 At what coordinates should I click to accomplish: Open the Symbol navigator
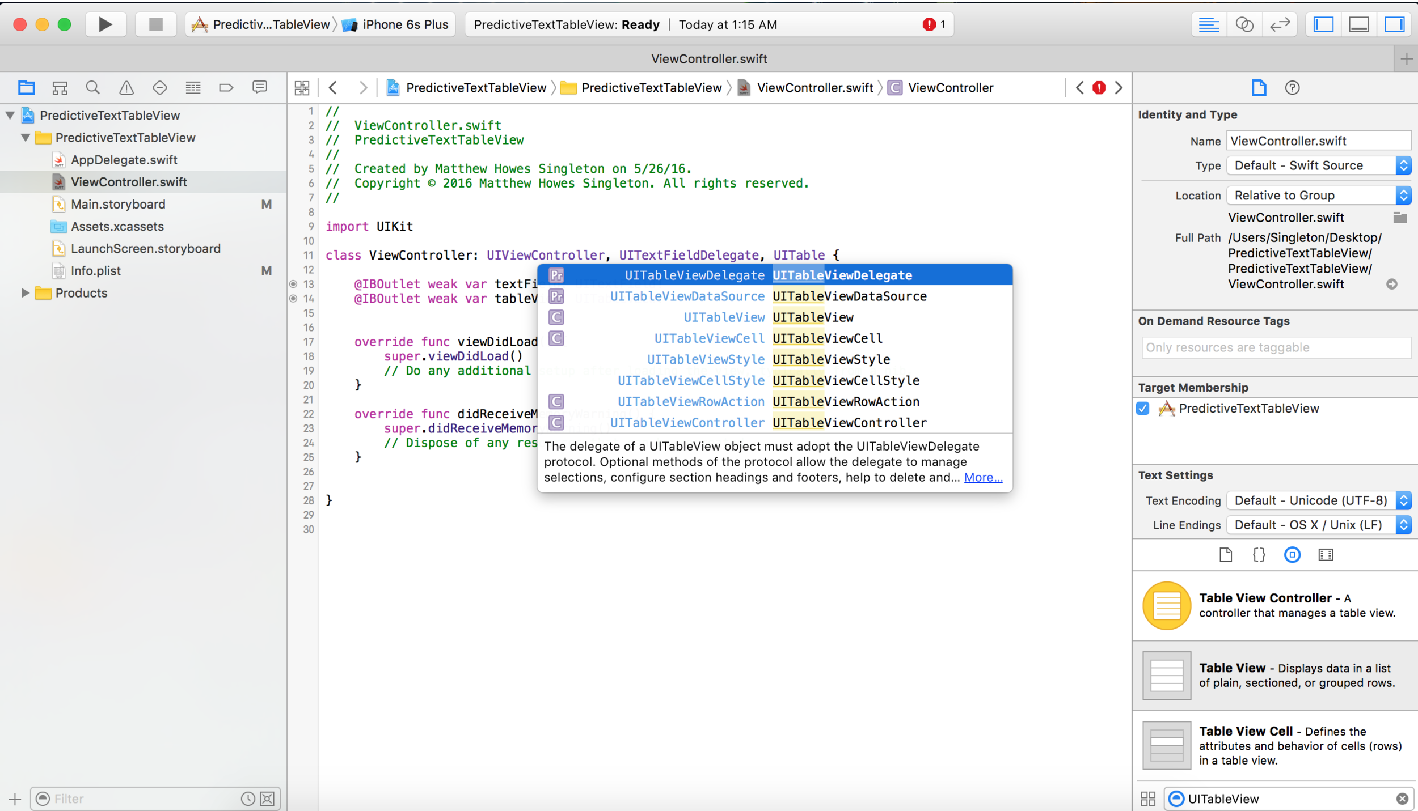[60, 88]
